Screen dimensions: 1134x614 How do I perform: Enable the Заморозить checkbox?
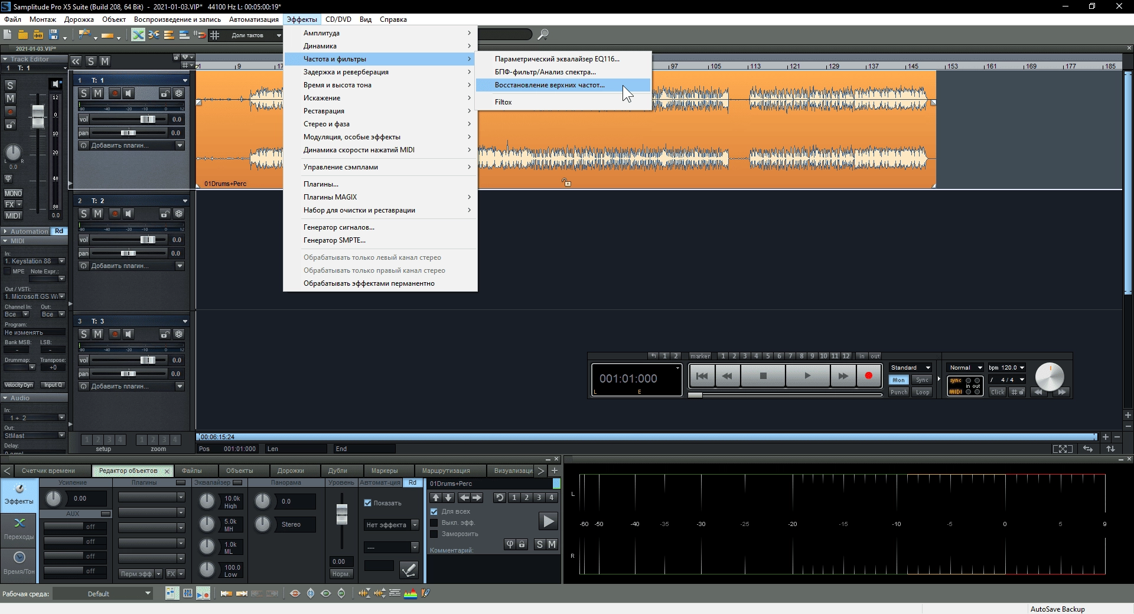coord(434,534)
